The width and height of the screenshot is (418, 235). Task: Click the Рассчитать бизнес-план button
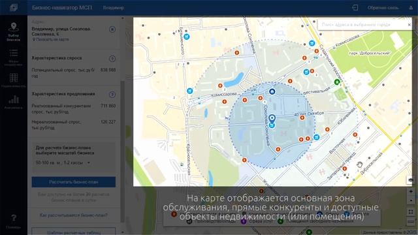click(x=74, y=182)
